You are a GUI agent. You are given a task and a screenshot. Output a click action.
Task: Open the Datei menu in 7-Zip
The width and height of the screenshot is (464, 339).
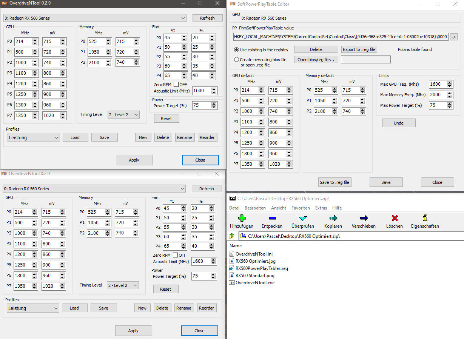pyautogui.click(x=234, y=208)
